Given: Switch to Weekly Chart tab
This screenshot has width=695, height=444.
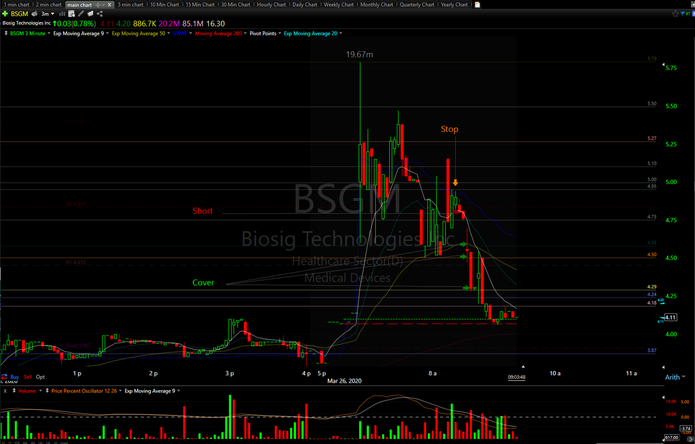Looking at the screenshot, I should (339, 5).
